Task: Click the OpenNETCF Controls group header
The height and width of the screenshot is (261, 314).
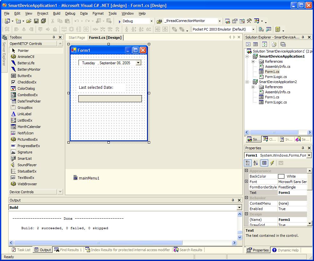Action: (x=33, y=44)
